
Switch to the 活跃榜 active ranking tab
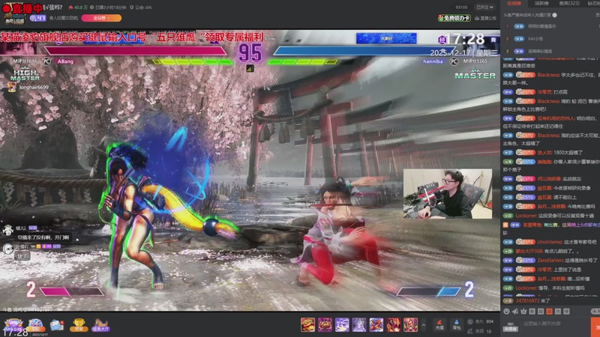(x=541, y=4)
